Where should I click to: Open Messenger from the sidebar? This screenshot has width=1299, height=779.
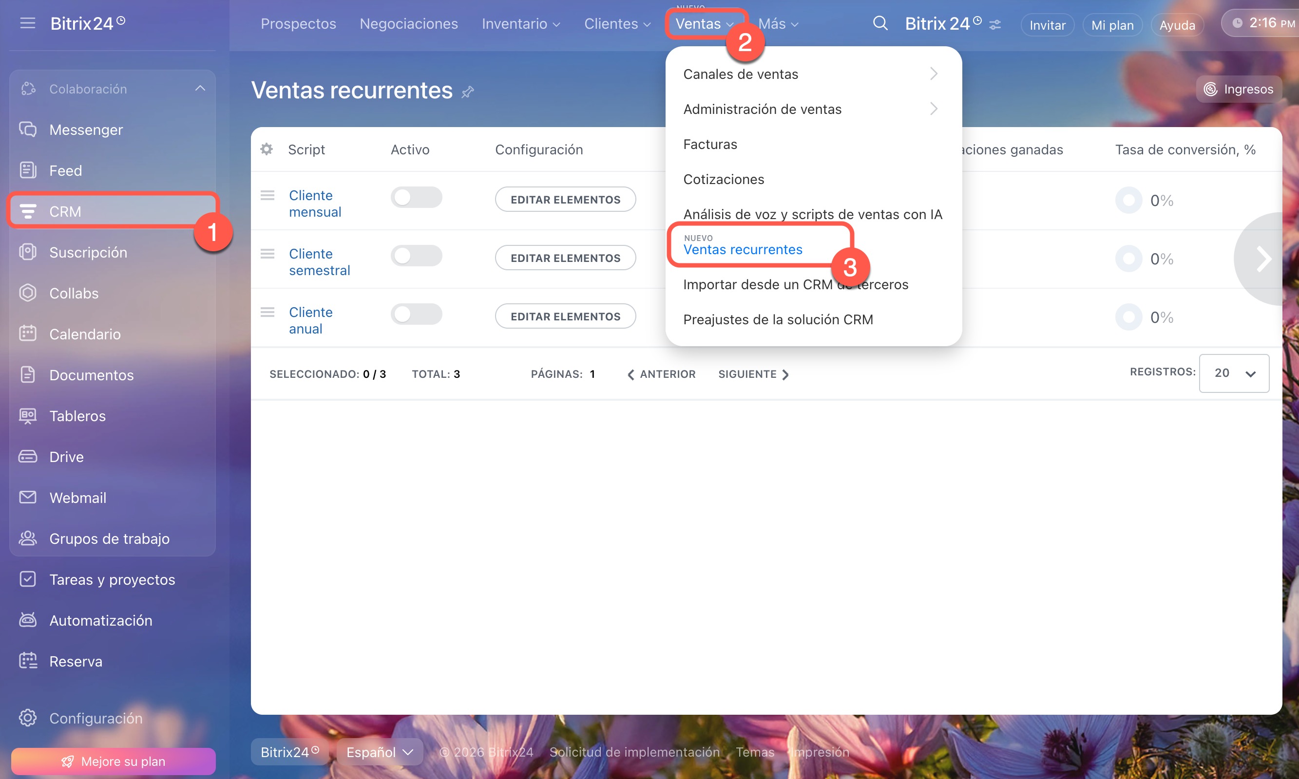(x=86, y=130)
